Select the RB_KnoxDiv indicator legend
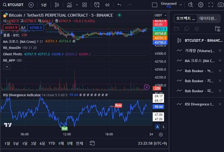 pos(12,48)
